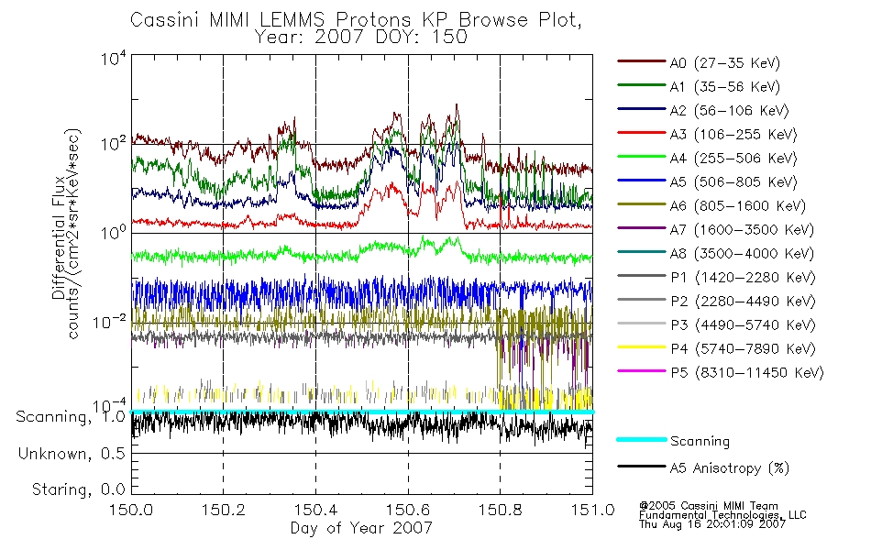
Task: Select the P1 (1420-2280 KeV) legend label
Action: click(743, 278)
